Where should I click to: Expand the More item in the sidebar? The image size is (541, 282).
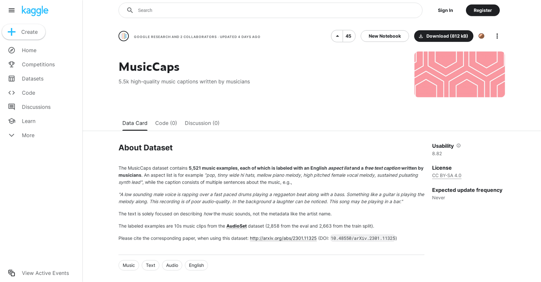coord(28,135)
